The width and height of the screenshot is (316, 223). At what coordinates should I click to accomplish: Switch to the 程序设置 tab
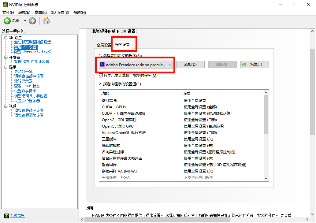click(122, 45)
